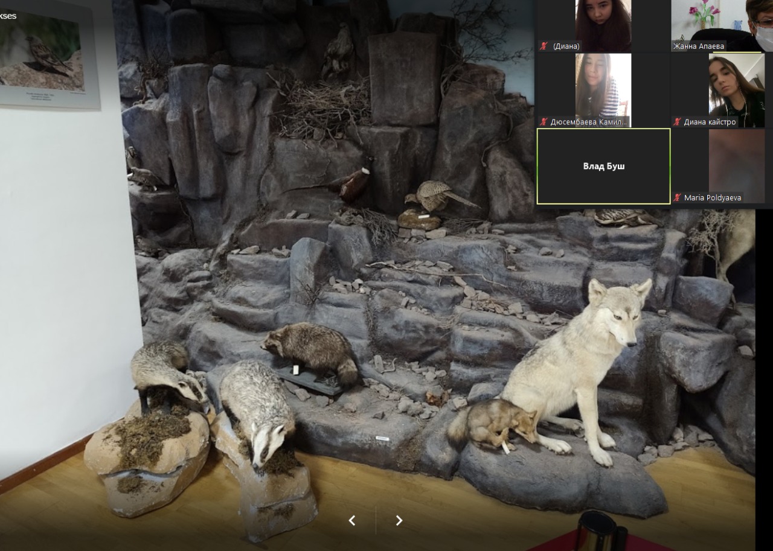Click the framed bird photo on the wall

coord(45,54)
